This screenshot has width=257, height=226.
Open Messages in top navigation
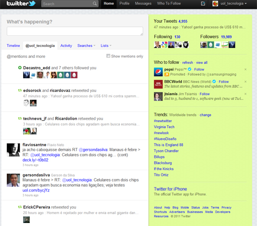pyautogui.click(x=143, y=3)
